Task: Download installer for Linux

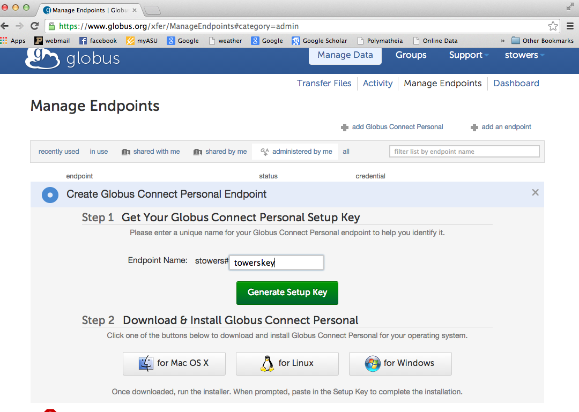Action: (x=287, y=363)
